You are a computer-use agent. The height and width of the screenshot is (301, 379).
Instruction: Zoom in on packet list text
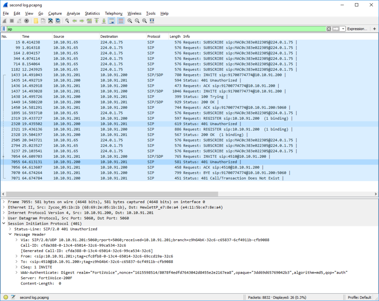point(130,21)
